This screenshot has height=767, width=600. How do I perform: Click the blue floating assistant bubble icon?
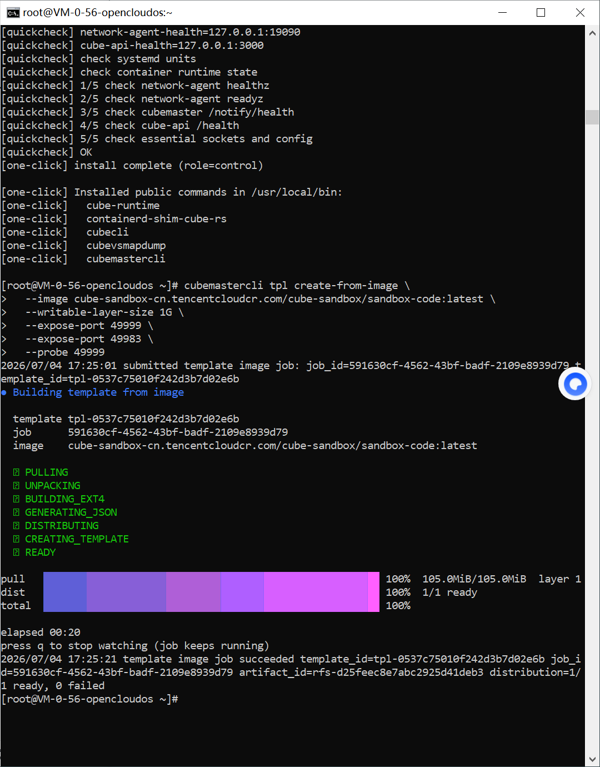(x=575, y=384)
